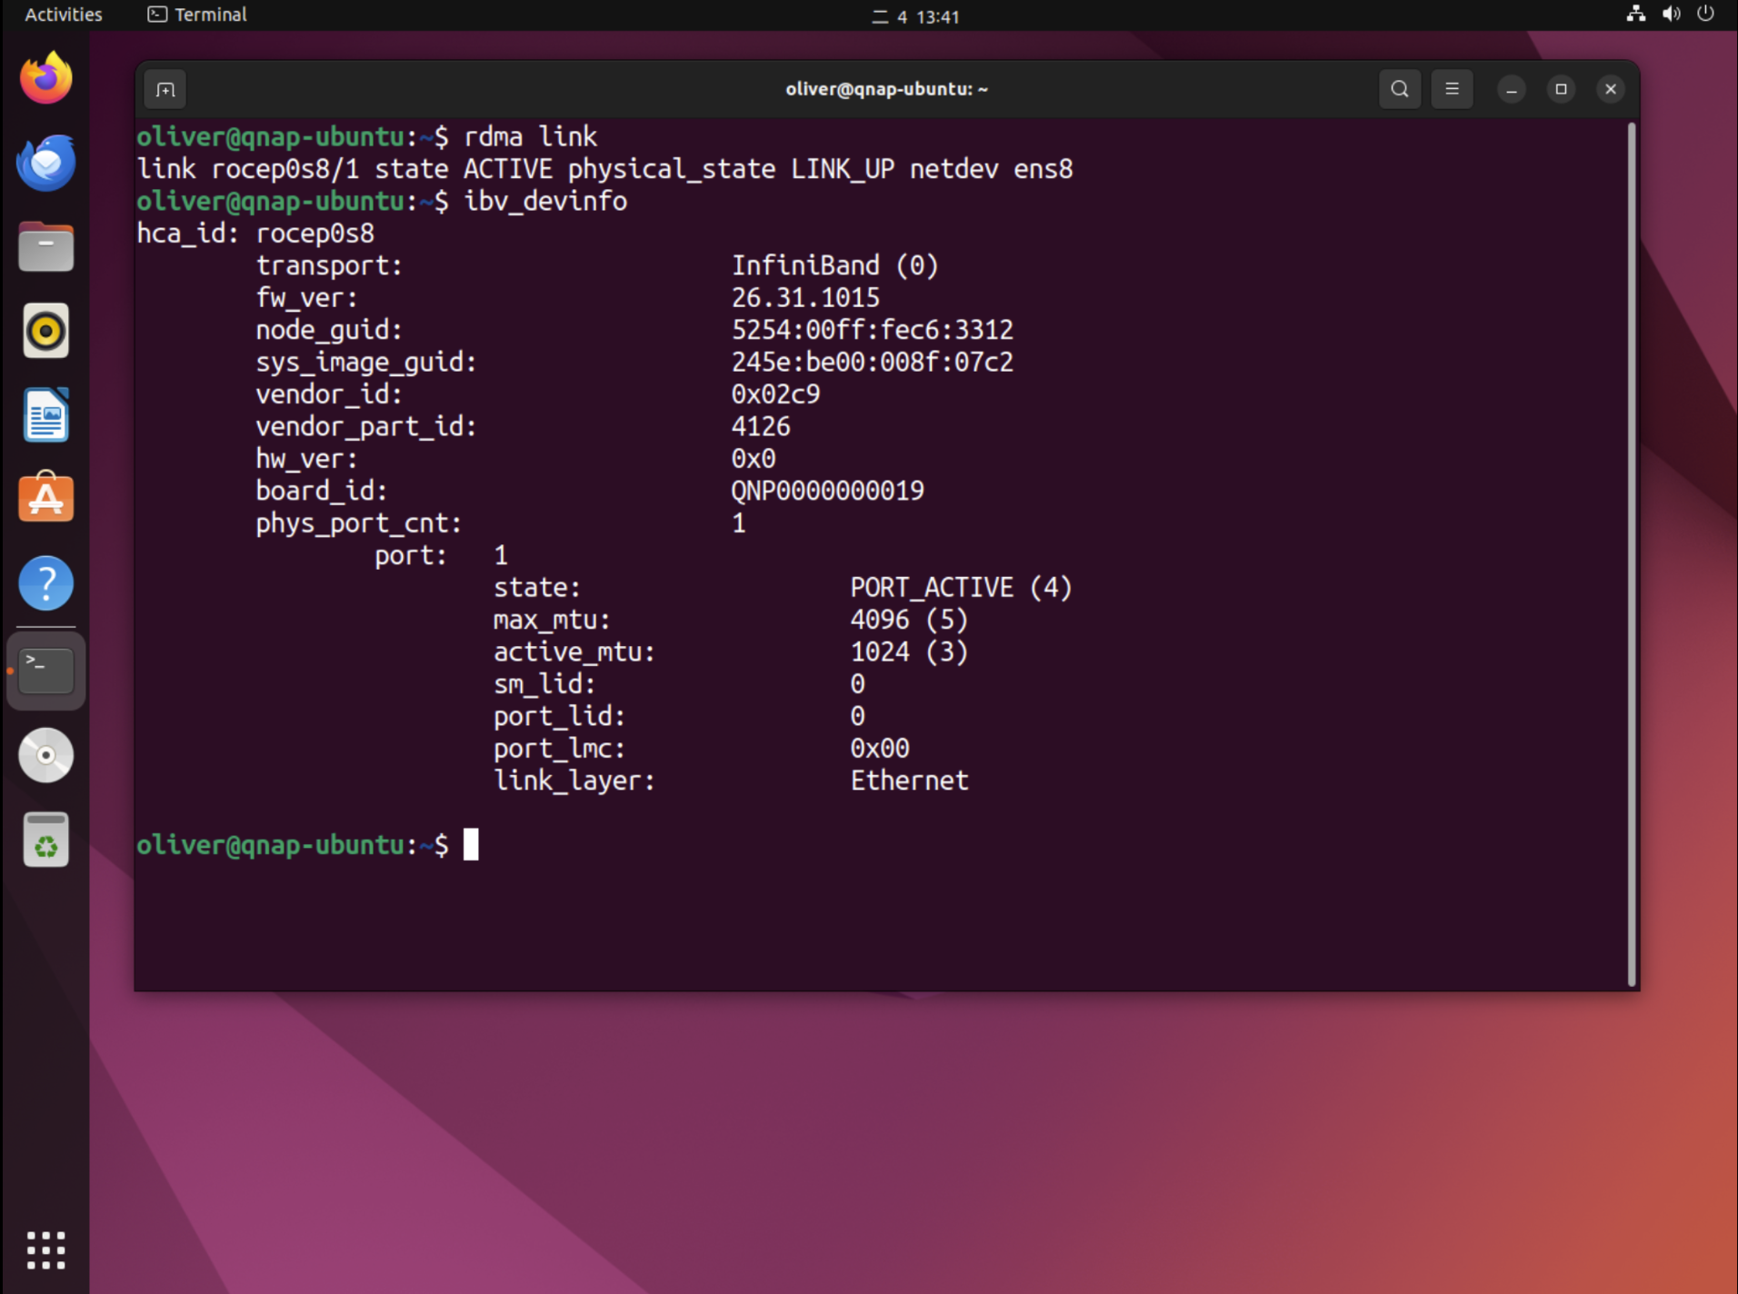Click the 'rdma link' command text

[531, 136]
